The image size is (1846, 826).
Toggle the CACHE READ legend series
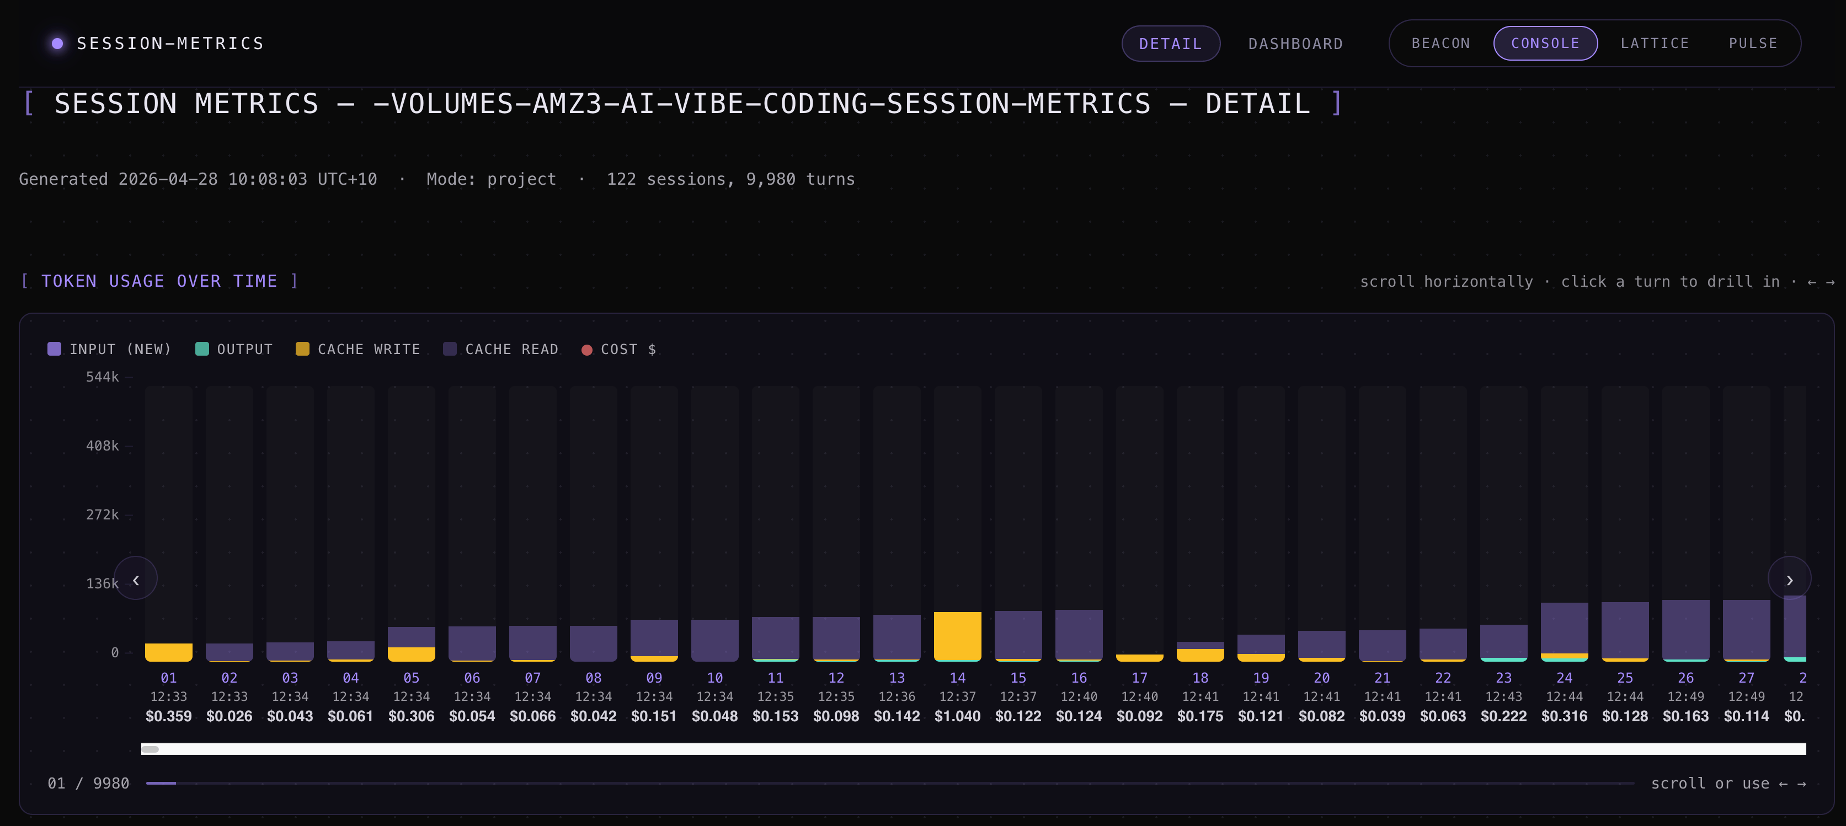(501, 349)
